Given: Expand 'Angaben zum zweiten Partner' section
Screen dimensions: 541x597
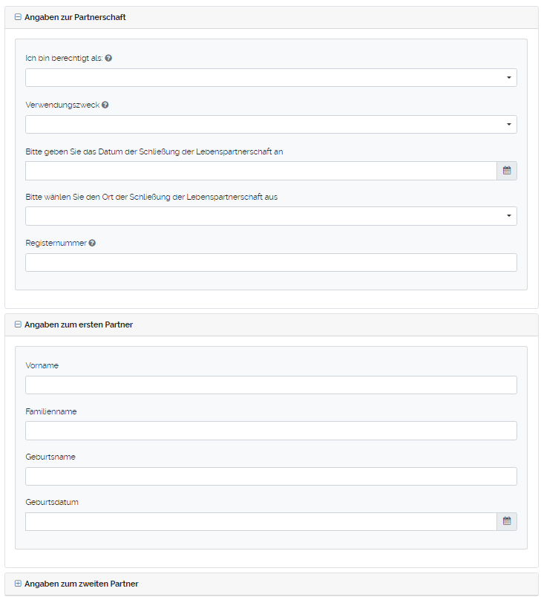Looking at the screenshot, I should point(18,584).
